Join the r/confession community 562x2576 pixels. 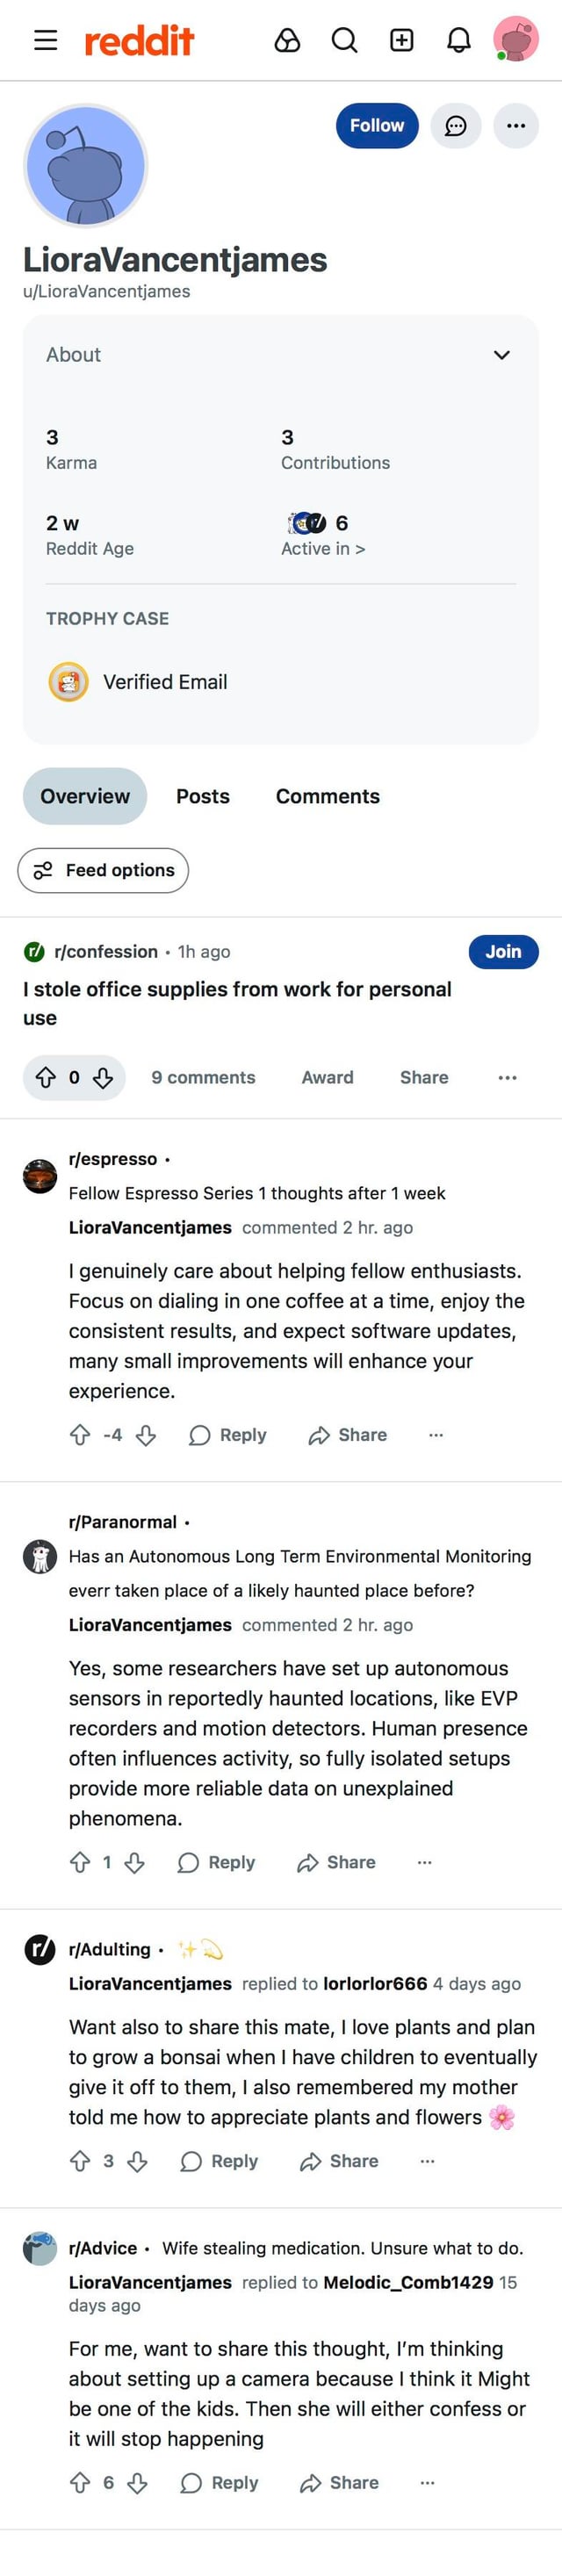[503, 951]
